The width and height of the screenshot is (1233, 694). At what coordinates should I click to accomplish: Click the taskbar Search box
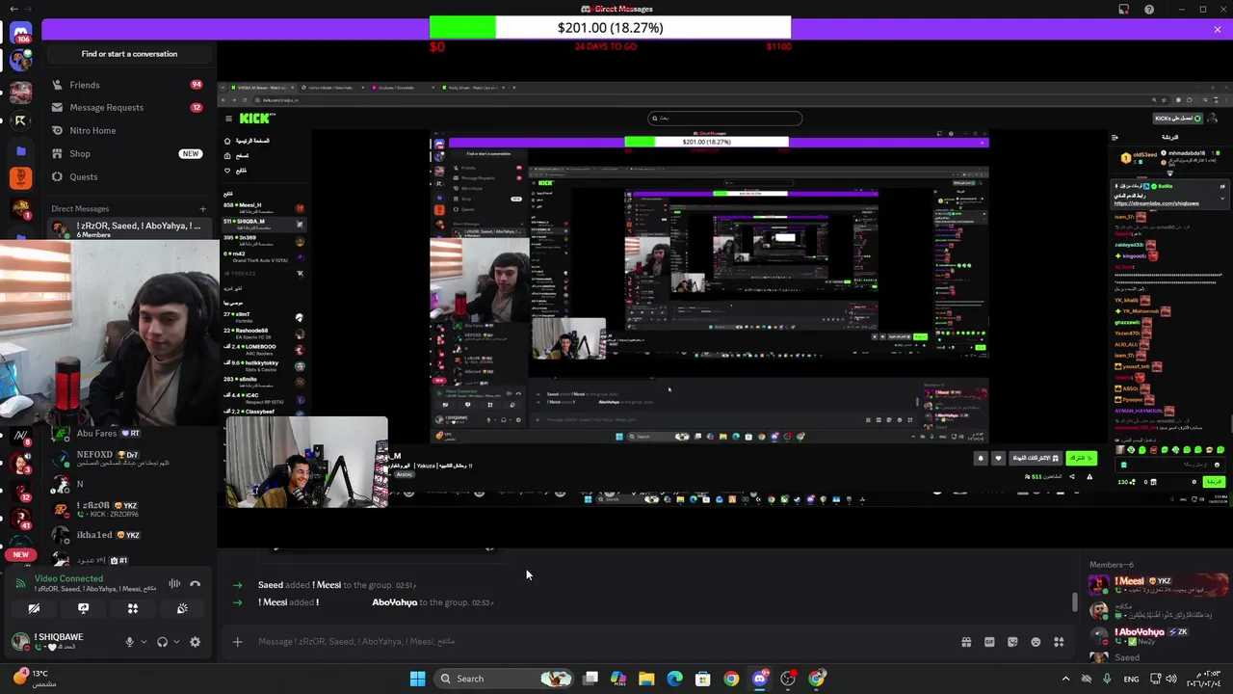(503, 679)
